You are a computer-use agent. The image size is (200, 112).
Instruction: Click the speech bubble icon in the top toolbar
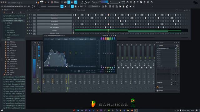click(148, 2)
